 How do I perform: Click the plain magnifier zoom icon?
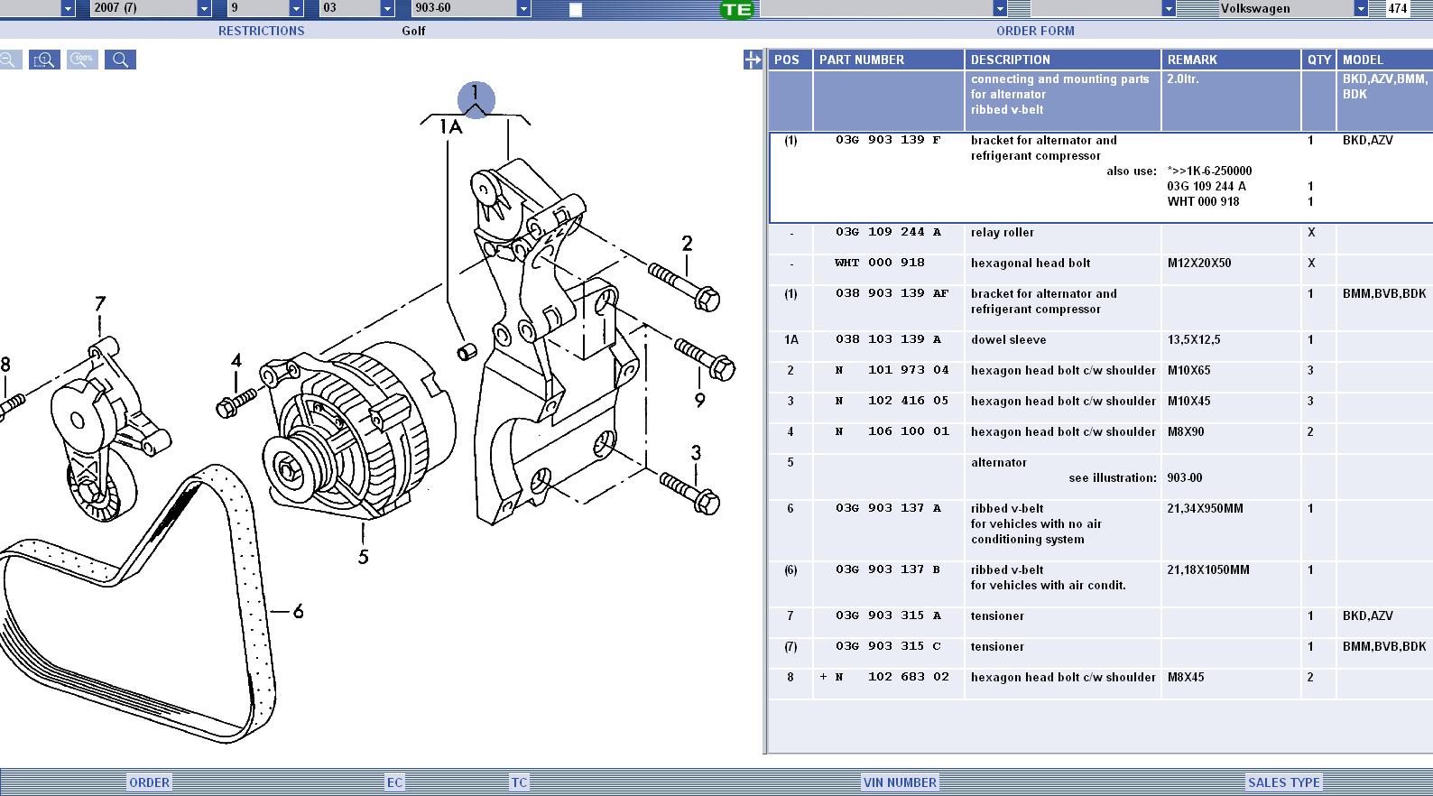coord(120,60)
